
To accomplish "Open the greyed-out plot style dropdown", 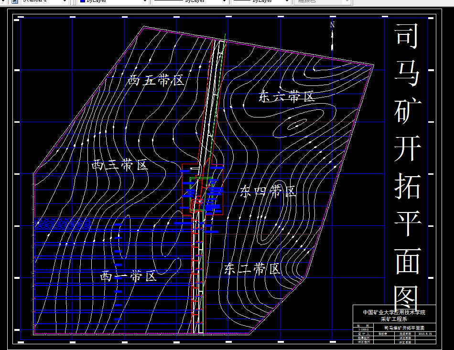I will [x=322, y=1].
